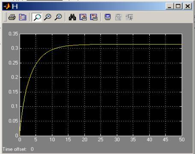
Task: Click the window title 'H'
Action: pos(15,6)
